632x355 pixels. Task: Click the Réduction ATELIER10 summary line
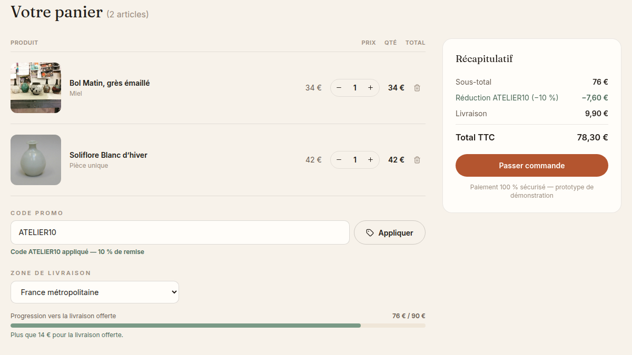click(x=532, y=98)
